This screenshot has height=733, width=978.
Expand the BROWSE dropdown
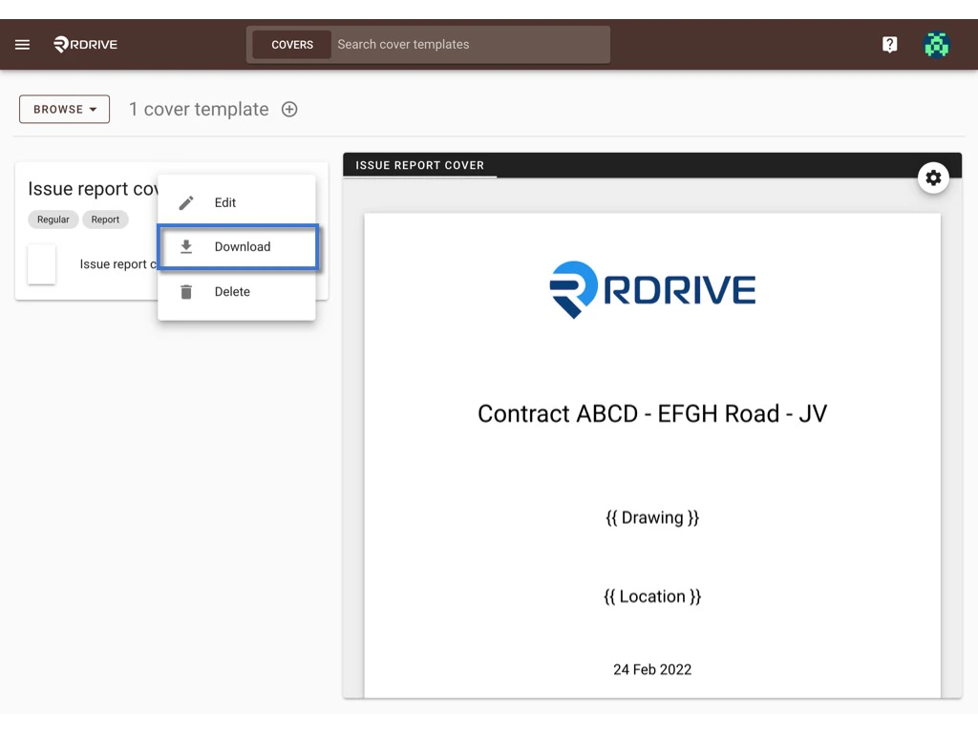64,109
